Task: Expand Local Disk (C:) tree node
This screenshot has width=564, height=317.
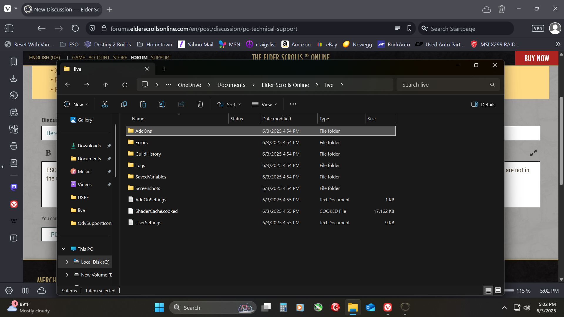Action: (x=67, y=262)
